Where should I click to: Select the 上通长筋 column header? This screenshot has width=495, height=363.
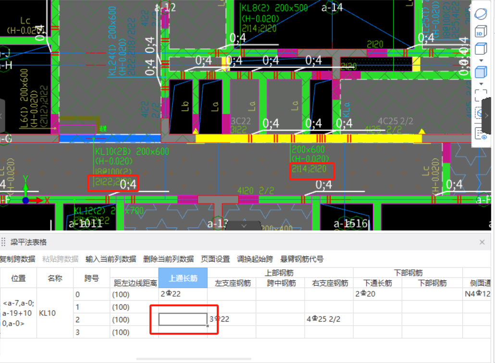pyautogui.click(x=183, y=278)
